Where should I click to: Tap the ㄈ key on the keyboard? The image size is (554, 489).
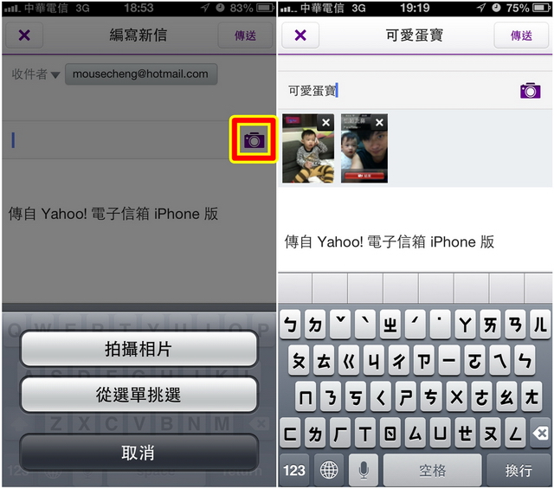point(291,433)
